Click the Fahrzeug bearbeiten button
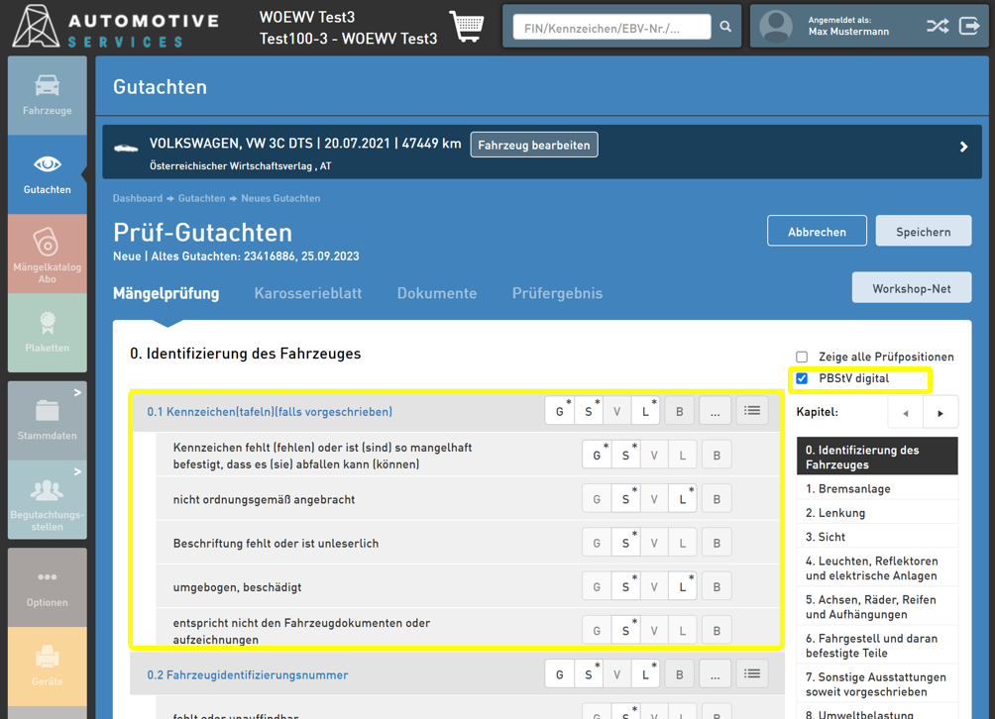This screenshot has height=719, width=995. [533, 145]
